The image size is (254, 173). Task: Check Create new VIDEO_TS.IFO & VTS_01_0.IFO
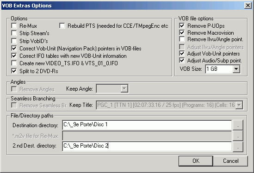point(14,63)
